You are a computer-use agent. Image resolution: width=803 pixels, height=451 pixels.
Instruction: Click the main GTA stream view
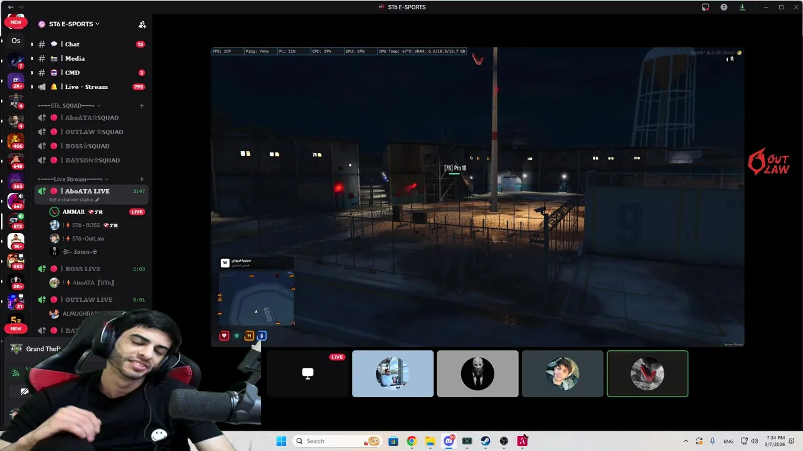[x=477, y=197]
